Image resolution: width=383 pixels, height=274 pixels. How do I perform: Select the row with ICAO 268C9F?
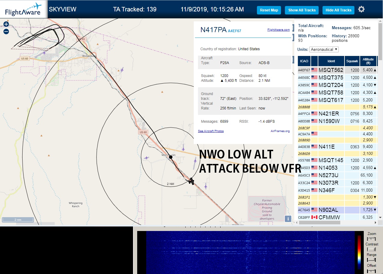(337, 128)
